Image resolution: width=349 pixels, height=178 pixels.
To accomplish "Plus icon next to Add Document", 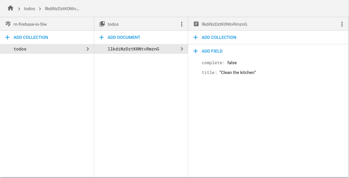I will pos(102,37).
